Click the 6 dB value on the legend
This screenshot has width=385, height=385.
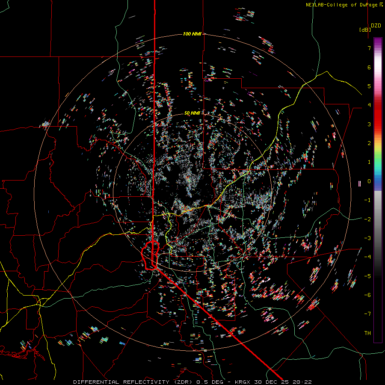369,67
